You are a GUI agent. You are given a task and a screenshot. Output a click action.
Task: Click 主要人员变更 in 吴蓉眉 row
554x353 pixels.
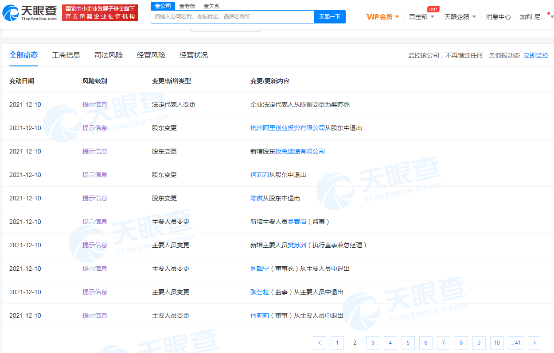tap(171, 222)
